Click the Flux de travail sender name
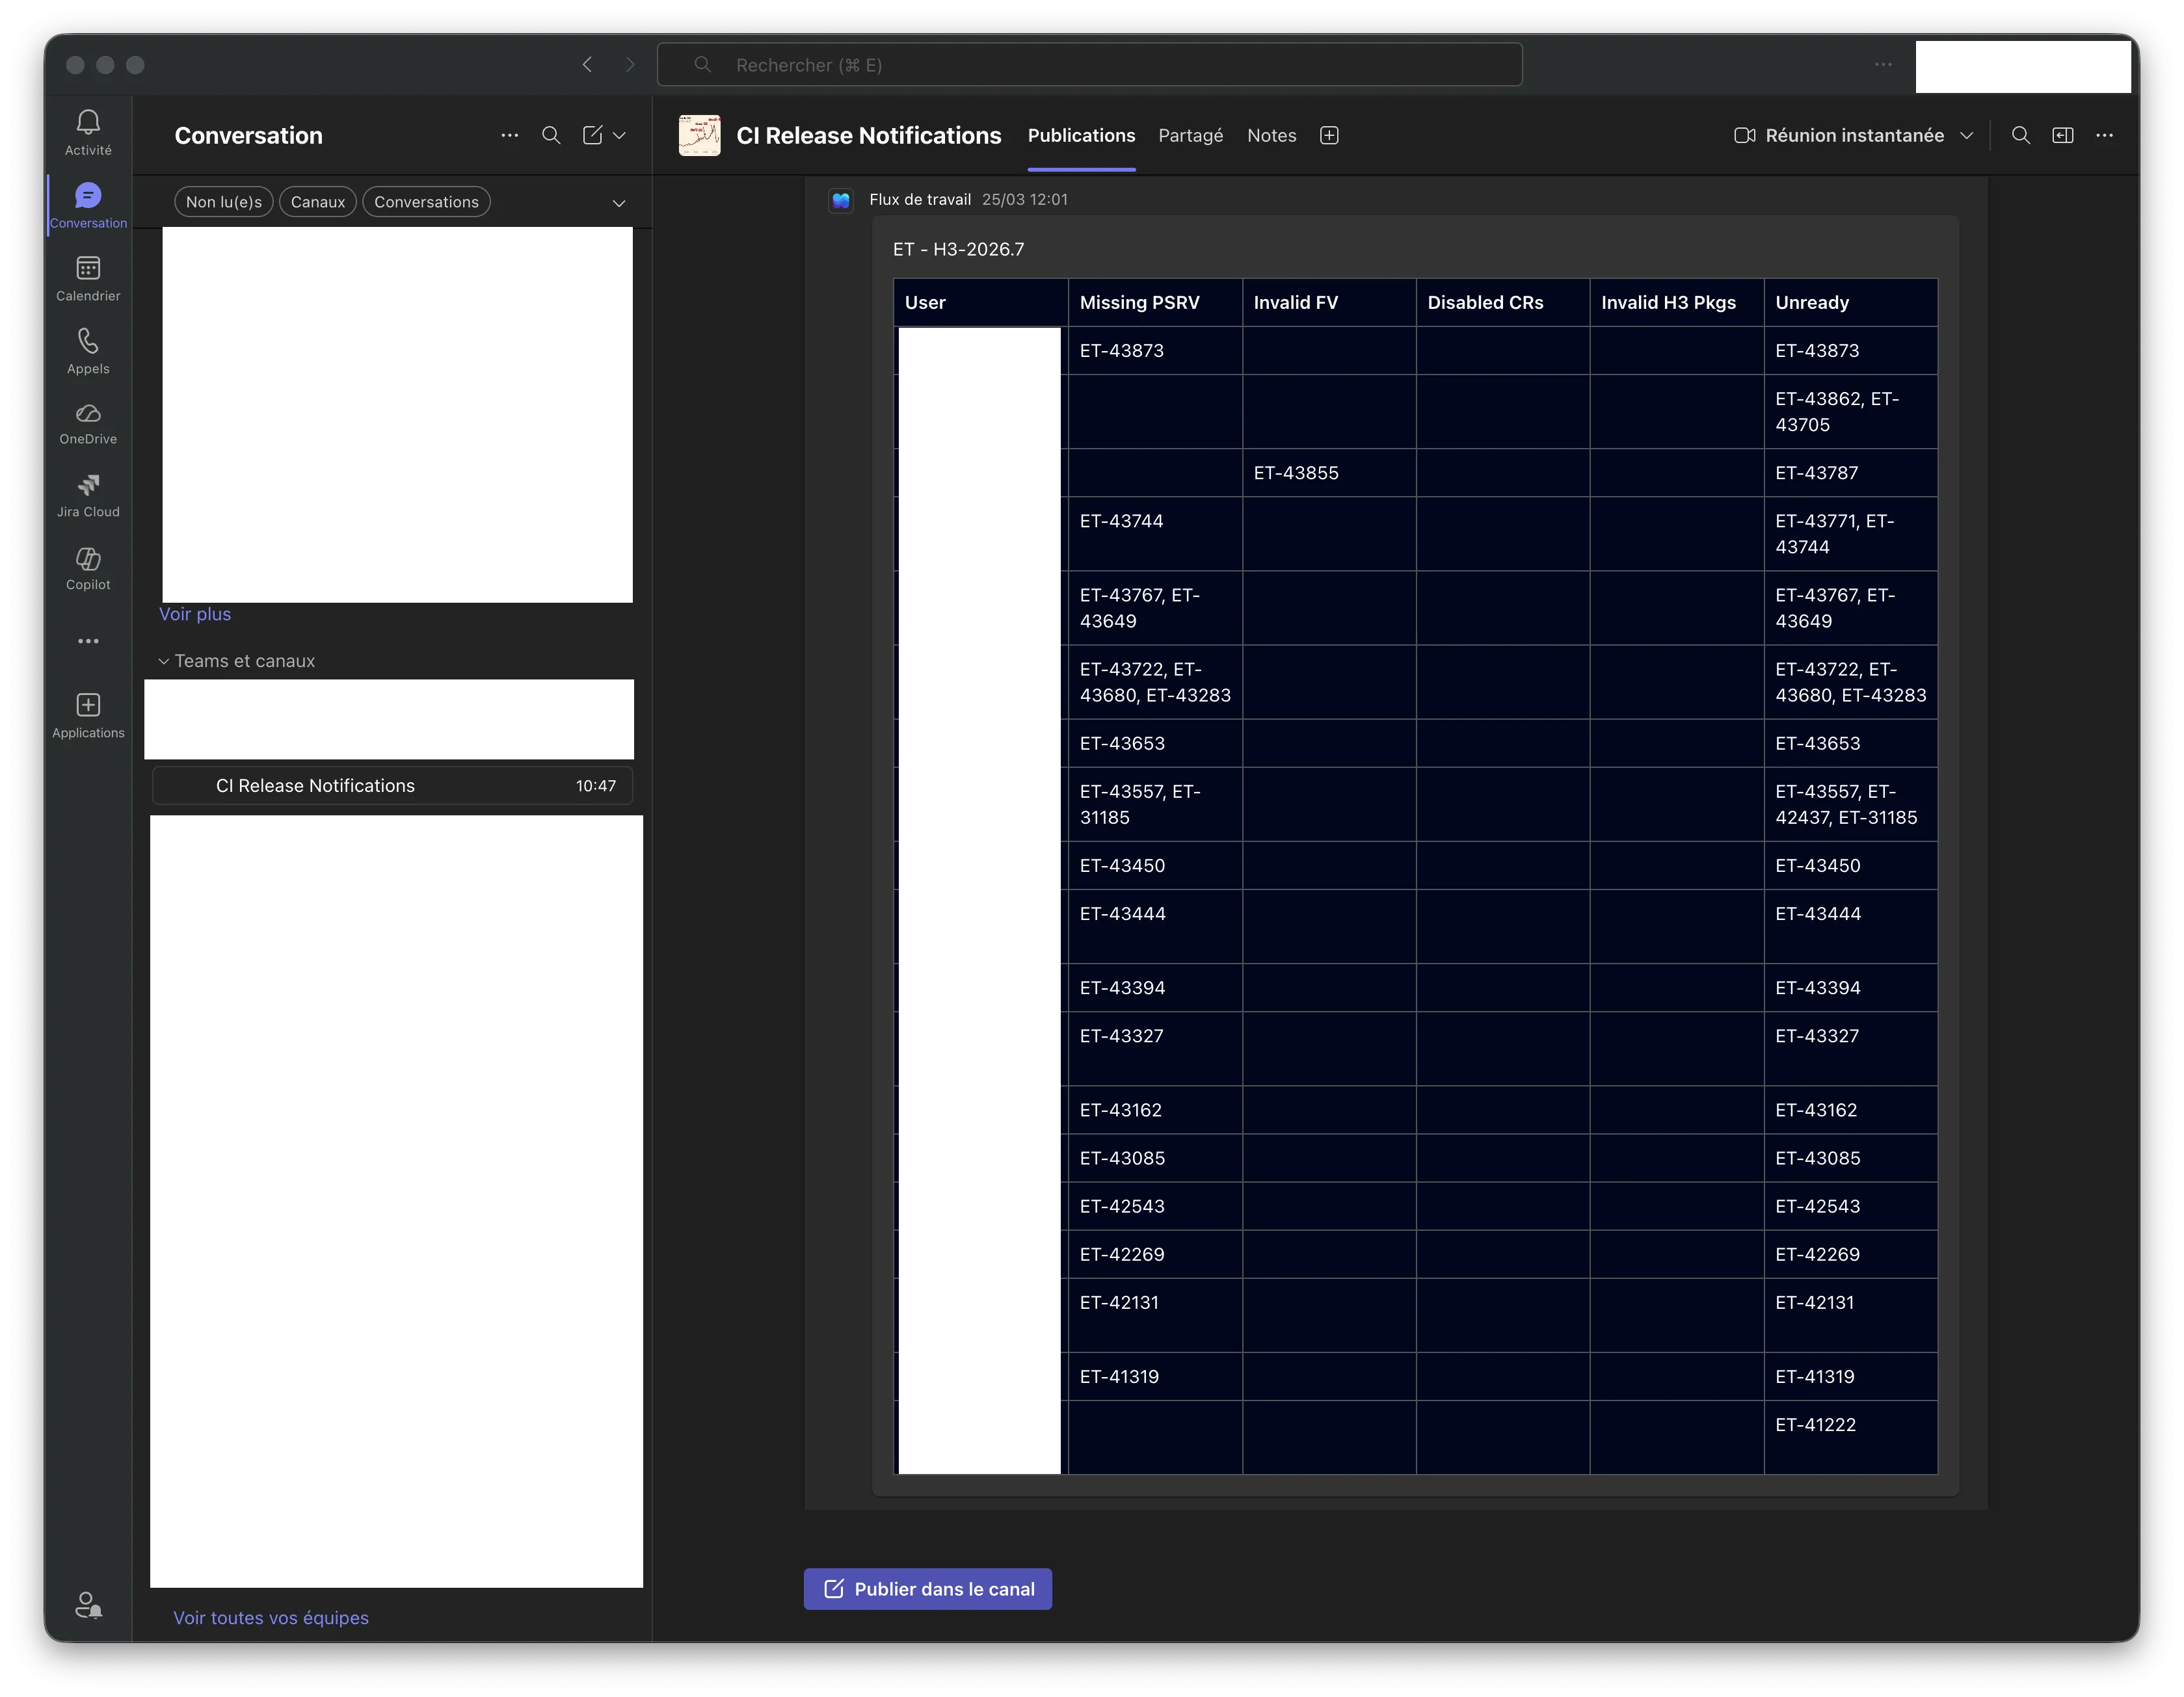Viewport: 2184px width, 1697px height. (x=920, y=200)
